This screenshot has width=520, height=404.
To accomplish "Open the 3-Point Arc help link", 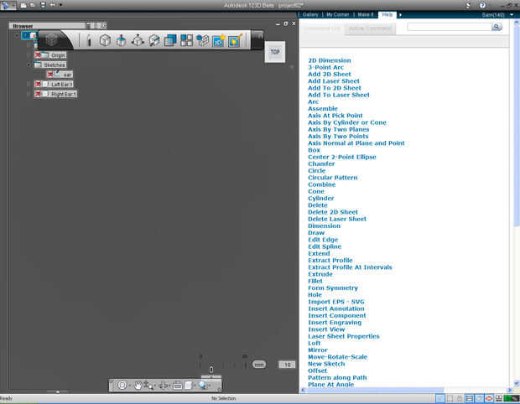I will [325, 67].
